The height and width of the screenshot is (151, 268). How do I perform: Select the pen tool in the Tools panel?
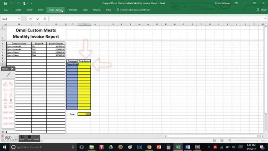[8, 75]
